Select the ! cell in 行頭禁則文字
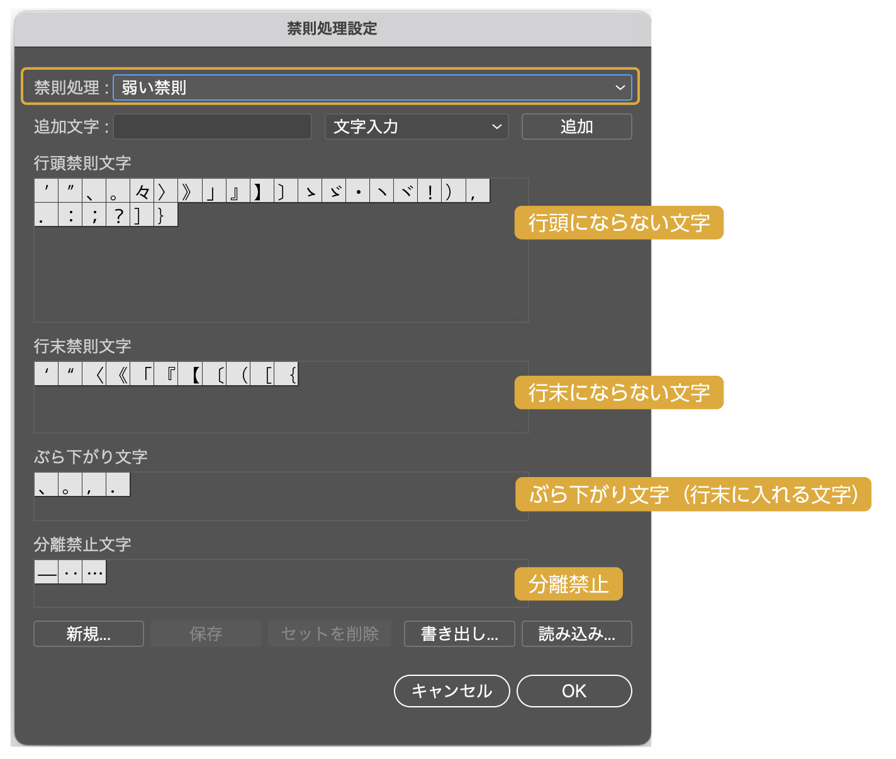 click(x=430, y=191)
